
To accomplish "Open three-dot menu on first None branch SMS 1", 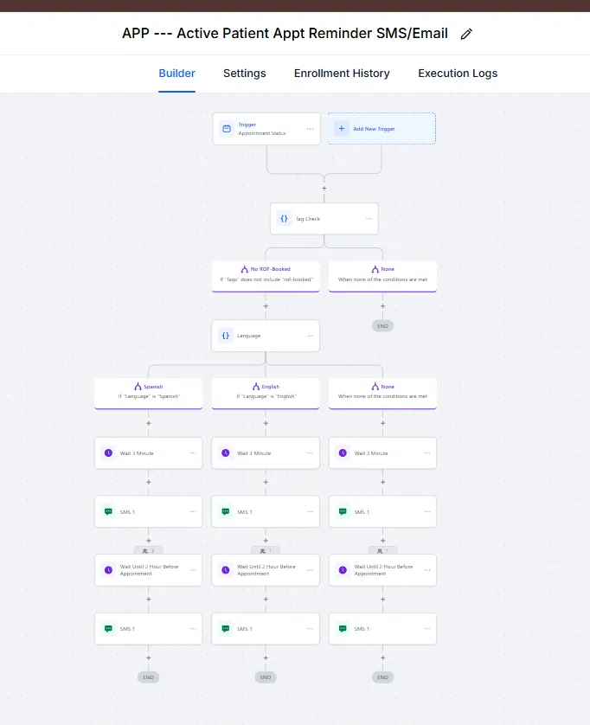I will pyautogui.click(x=426, y=512).
